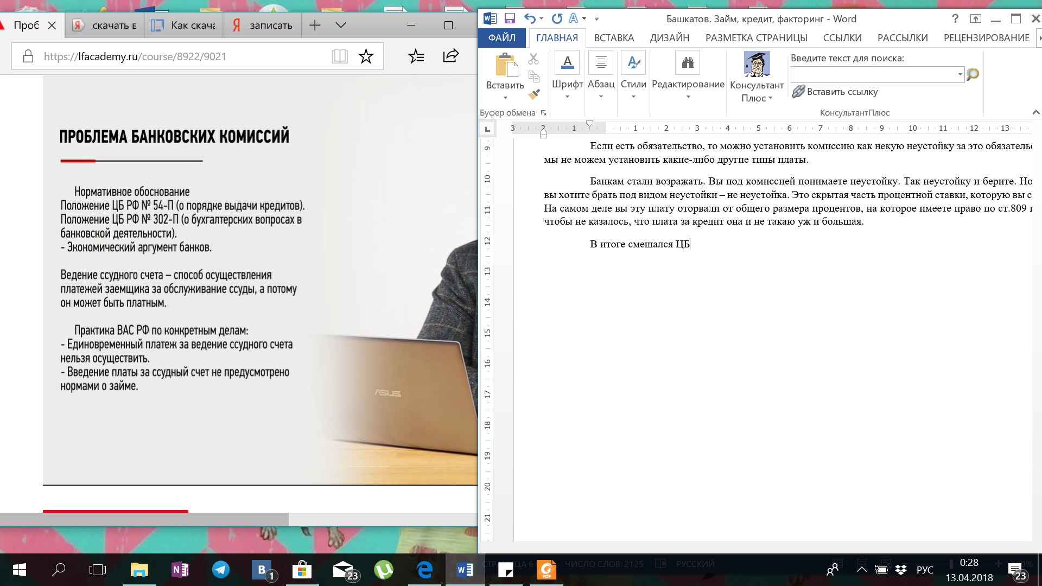Open Task View on the taskbar
This screenshot has height=586, width=1042.
98,569
